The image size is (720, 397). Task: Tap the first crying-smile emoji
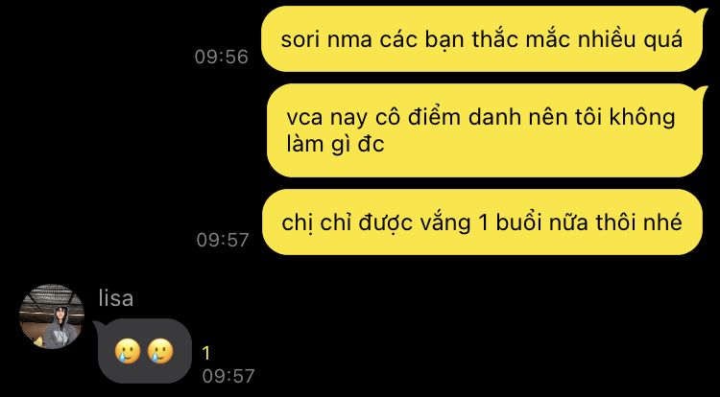coord(128,352)
